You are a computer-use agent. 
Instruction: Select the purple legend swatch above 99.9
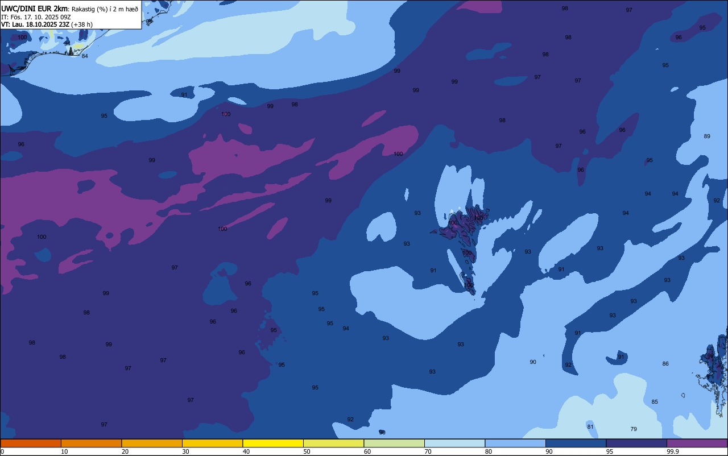click(697, 443)
